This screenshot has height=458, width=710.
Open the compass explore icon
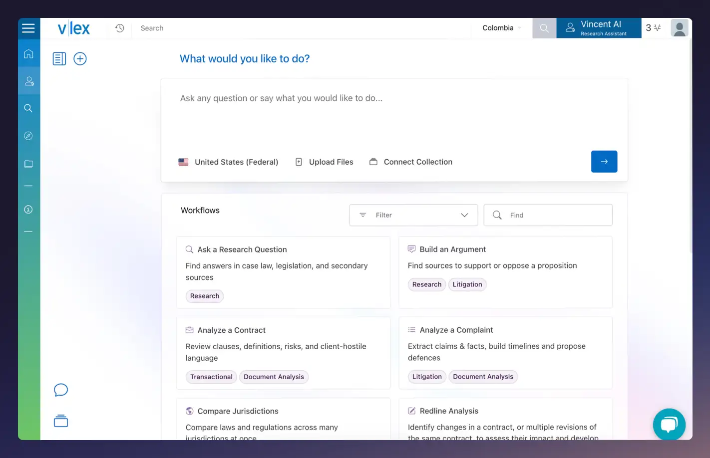(28, 136)
